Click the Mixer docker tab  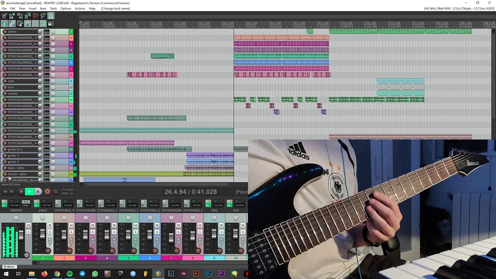pos(9,267)
